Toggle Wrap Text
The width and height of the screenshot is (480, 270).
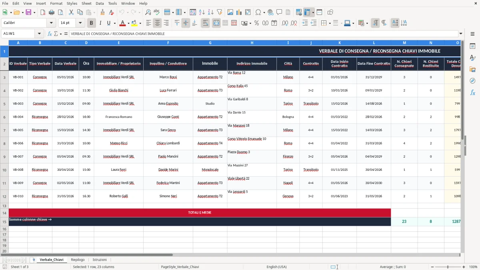click(x=205, y=23)
